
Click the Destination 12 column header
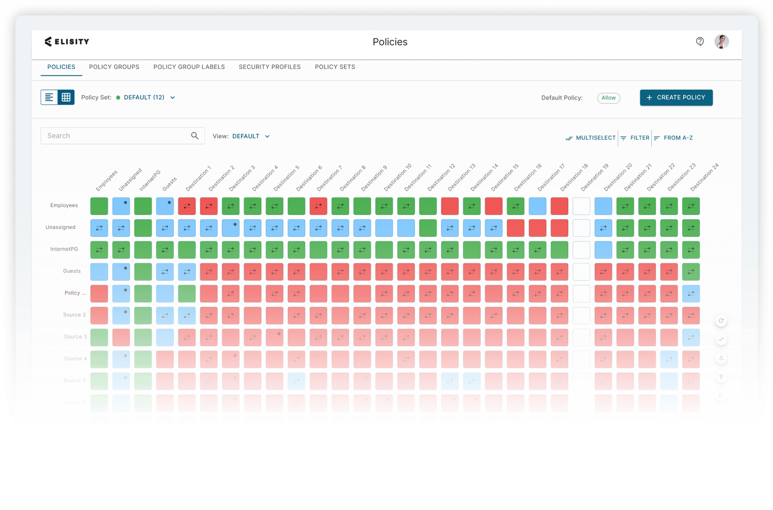tap(441, 177)
